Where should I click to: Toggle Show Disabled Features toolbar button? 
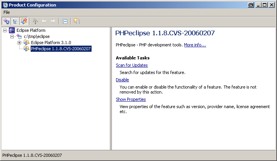(x=24, y=21)
